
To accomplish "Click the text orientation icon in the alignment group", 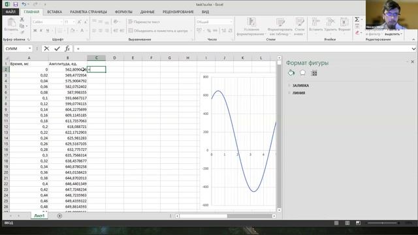I will pyautogui.click(x=116, y=22).
